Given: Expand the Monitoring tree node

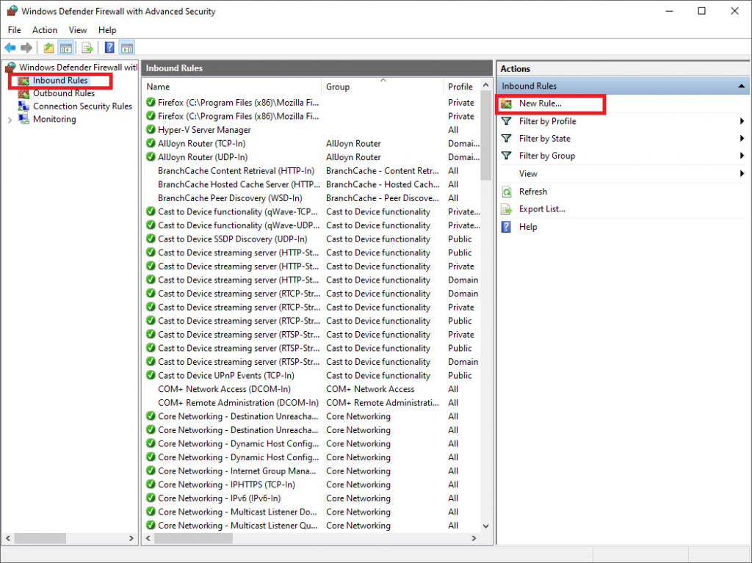Looking at the screenshot, I should pos(10,120).
